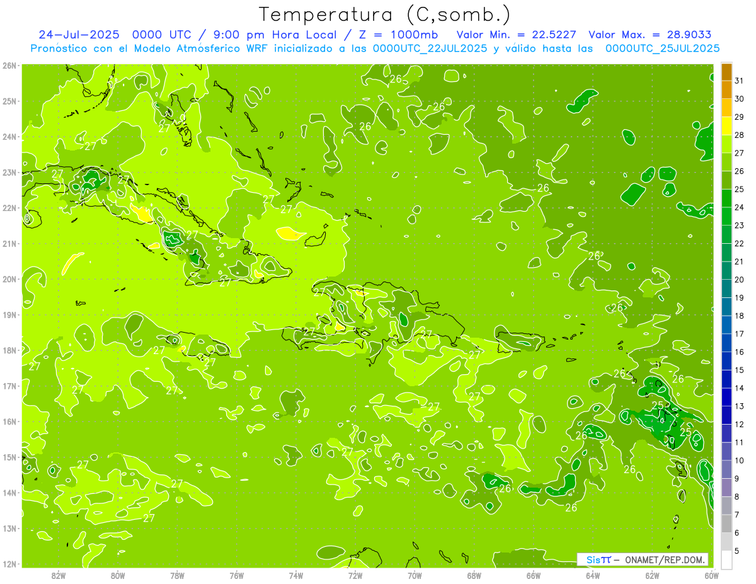756x584 pixels.
Task: Select the '14N' latitude axis label
Action: [x=10, y=493]
